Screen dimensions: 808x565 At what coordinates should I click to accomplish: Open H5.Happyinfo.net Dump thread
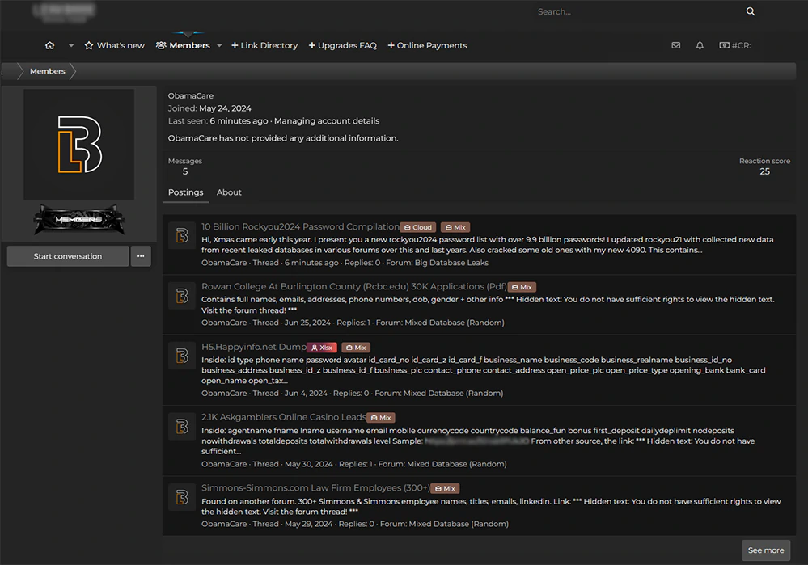(x=254, y=347)
